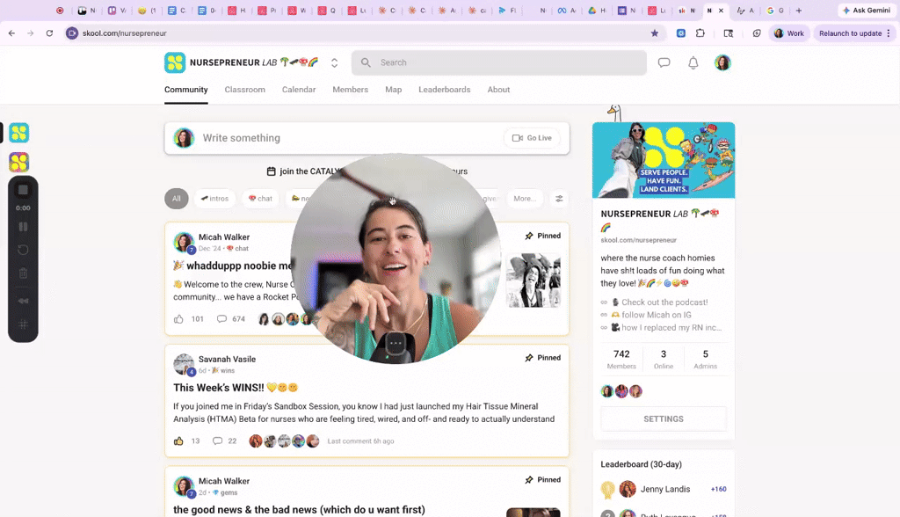The image size is (900, 517).
Task: Expand the More... categories dropdown
Action: [525, 199]
